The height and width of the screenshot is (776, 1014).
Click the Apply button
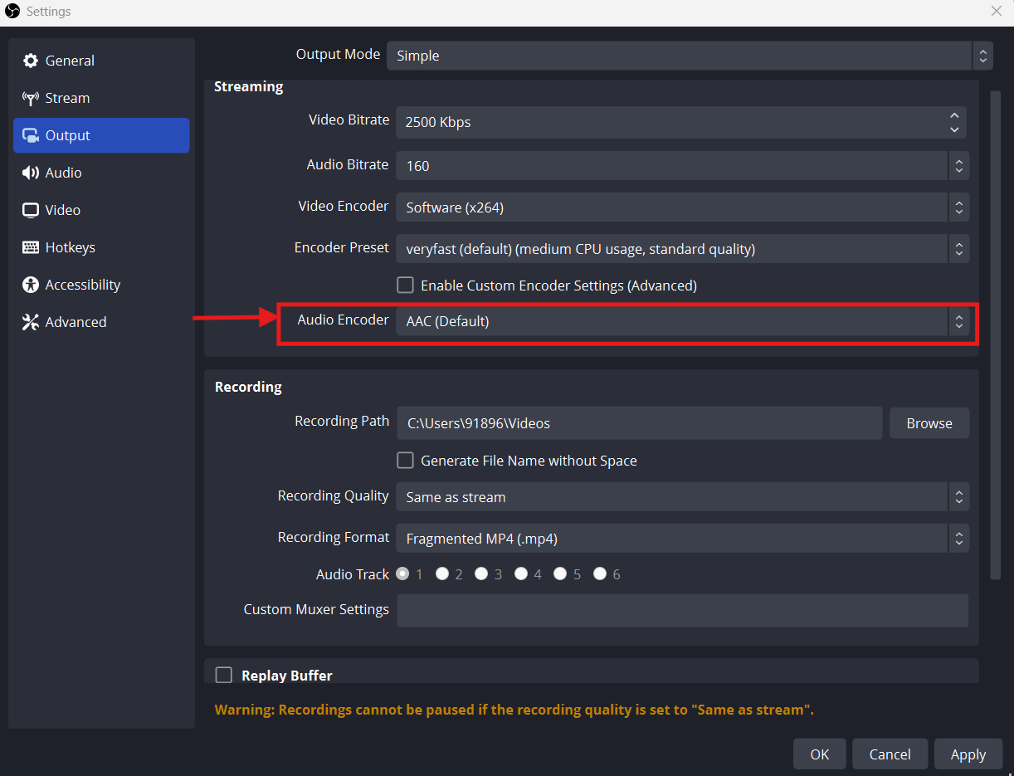(968, 754)
